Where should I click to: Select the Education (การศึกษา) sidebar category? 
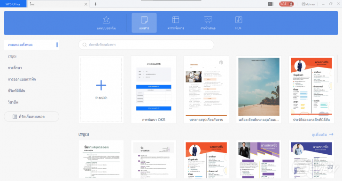coord(15,68)
